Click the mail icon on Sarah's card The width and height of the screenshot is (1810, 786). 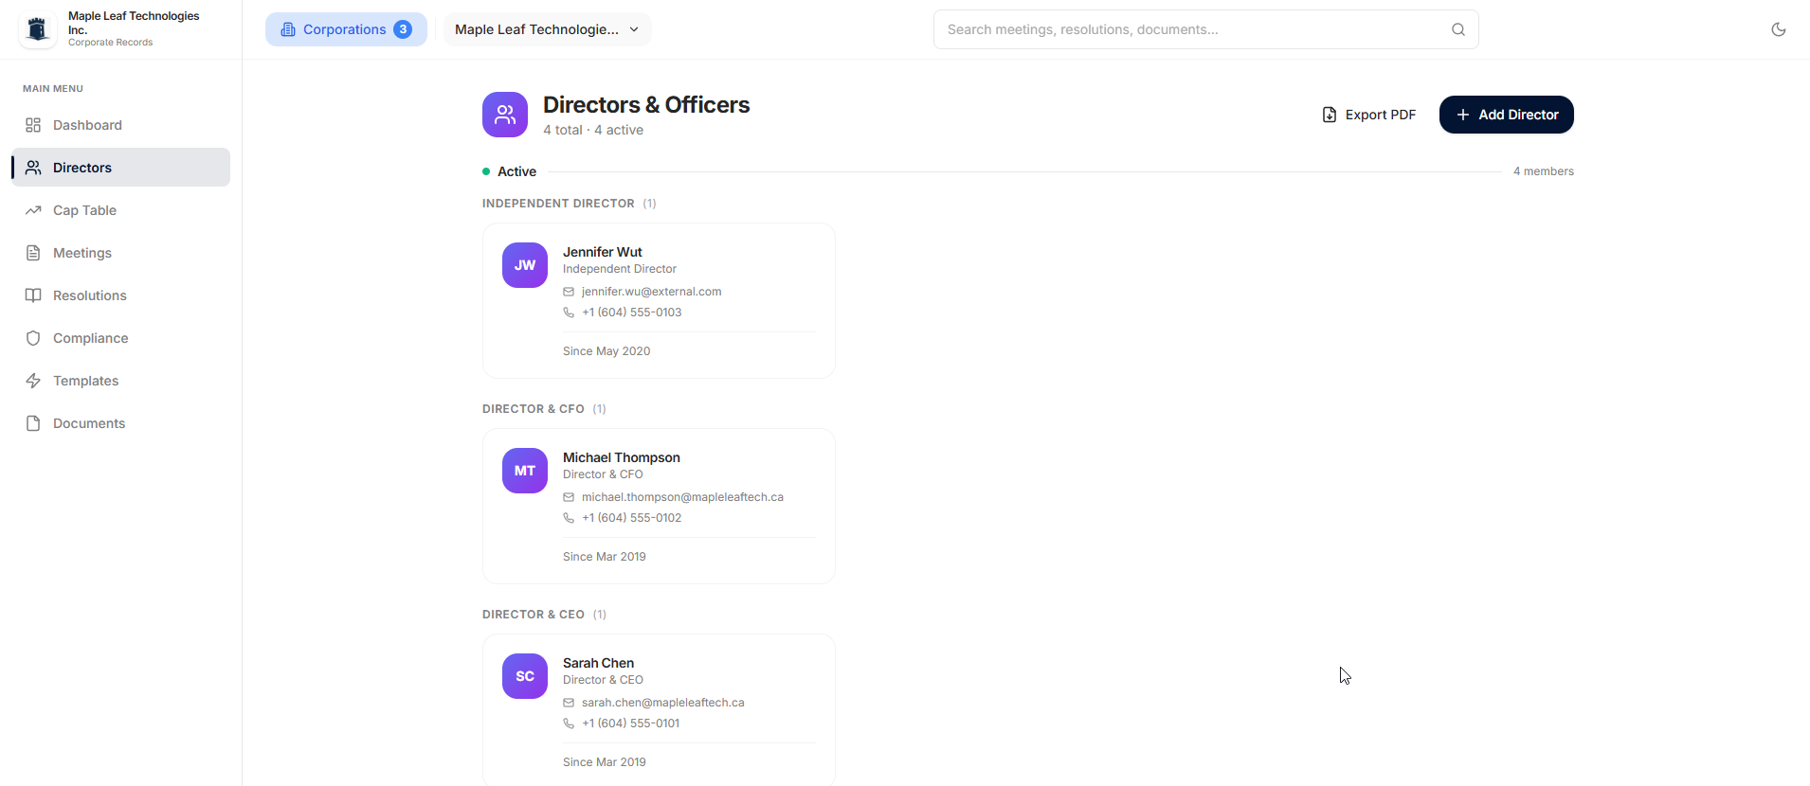(569, 703)
